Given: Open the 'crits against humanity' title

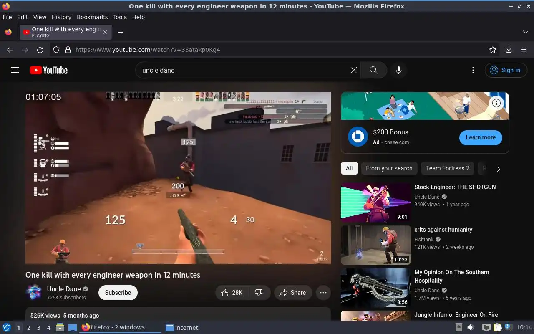Looking at the screenshot, I should pyautogui.click(x=443, y=230).
